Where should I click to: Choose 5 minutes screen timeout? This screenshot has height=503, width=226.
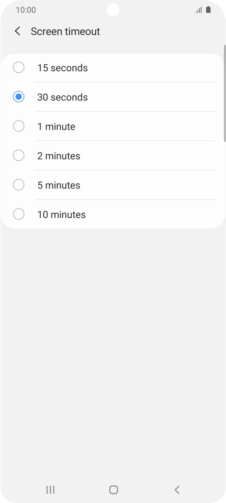tap(18, 185)
